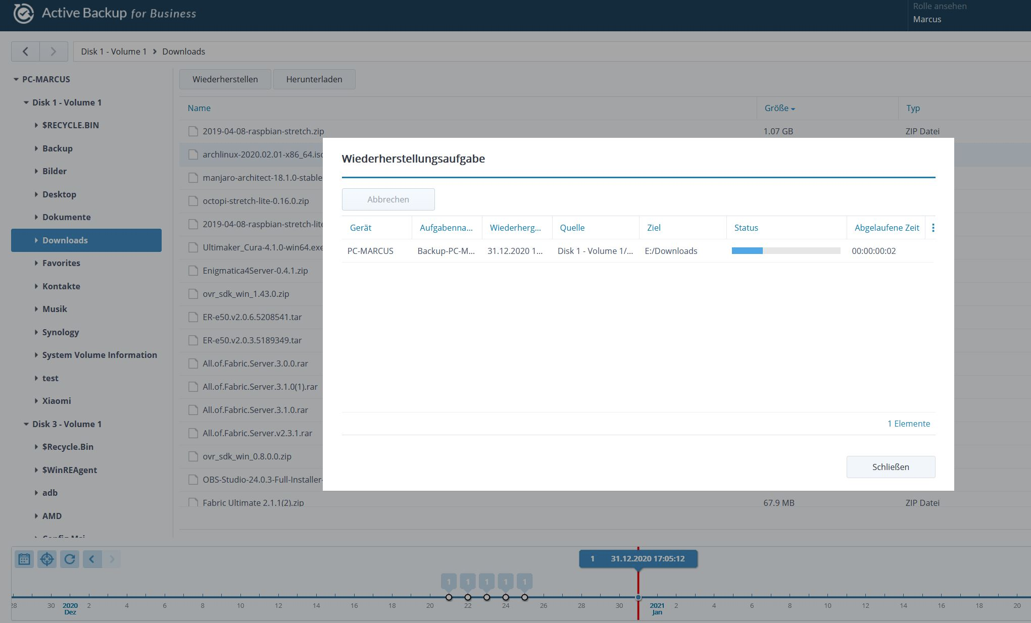Collapse the PC-MARCUS root node

coord(16,79)
